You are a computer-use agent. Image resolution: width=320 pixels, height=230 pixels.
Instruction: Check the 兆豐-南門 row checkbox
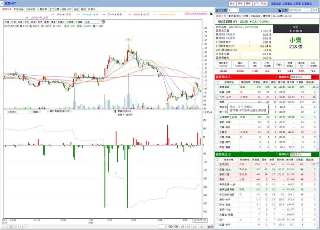tap(217, 142)
